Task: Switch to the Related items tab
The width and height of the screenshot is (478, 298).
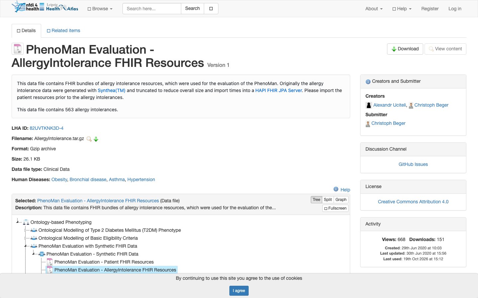Action: tap(63, 31)
